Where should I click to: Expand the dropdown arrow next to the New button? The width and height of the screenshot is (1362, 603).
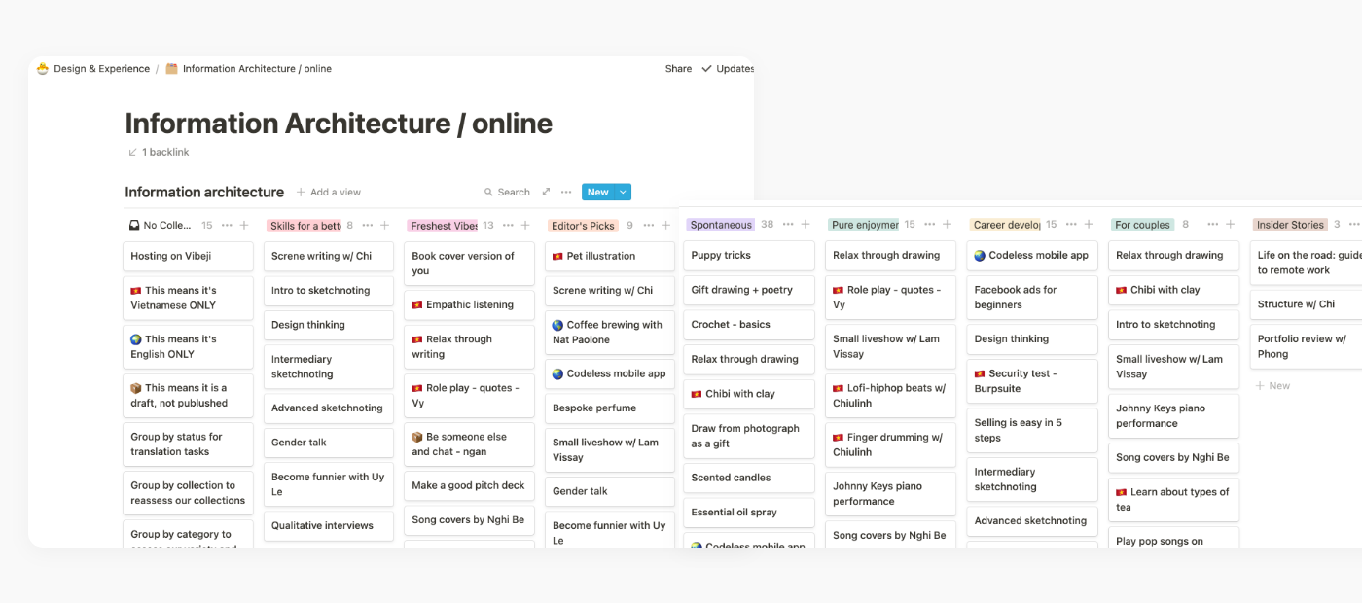(x=623, y=193)
